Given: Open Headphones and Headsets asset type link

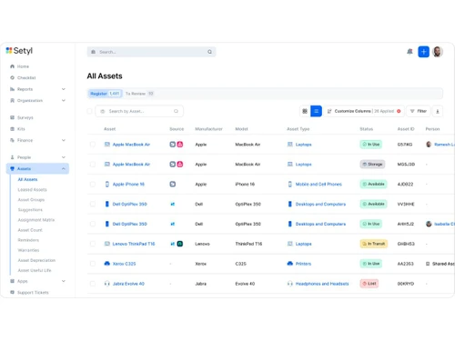Looking at the screenshot, I should [x=322, y=284].
